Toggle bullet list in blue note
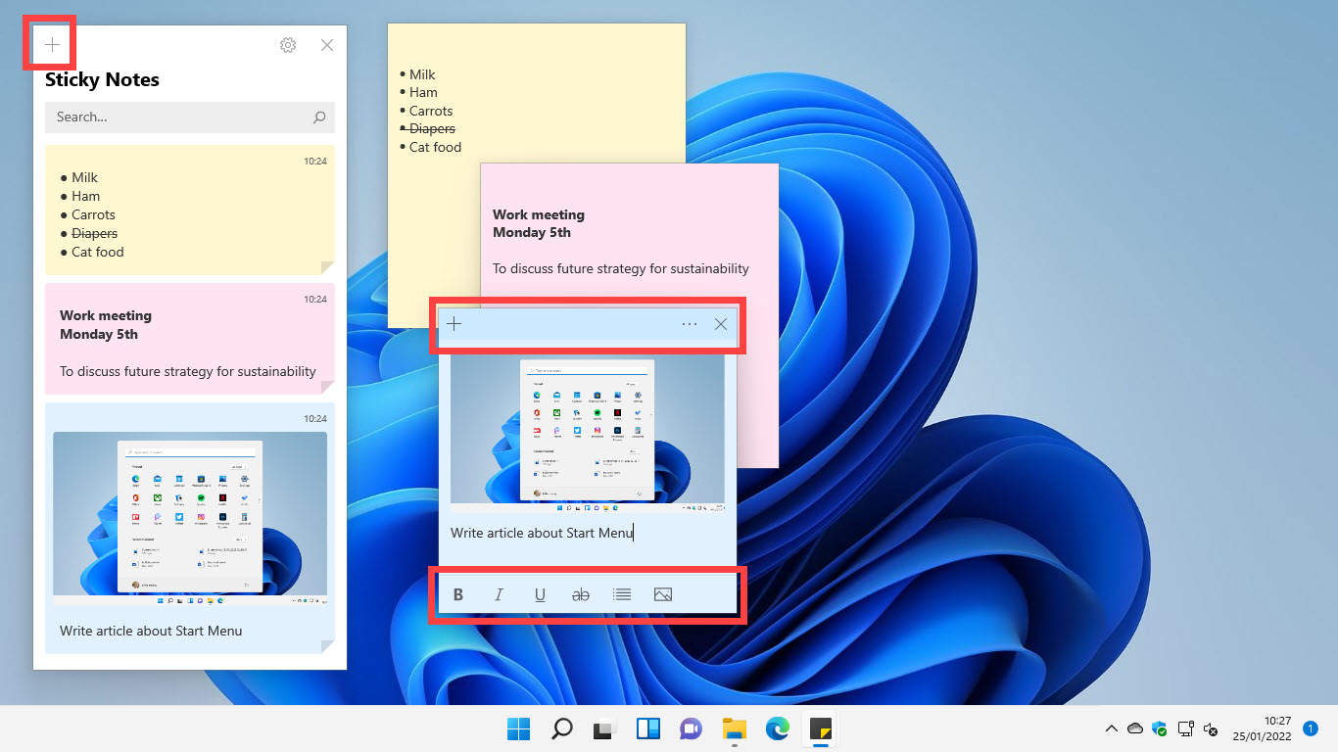 622,594
